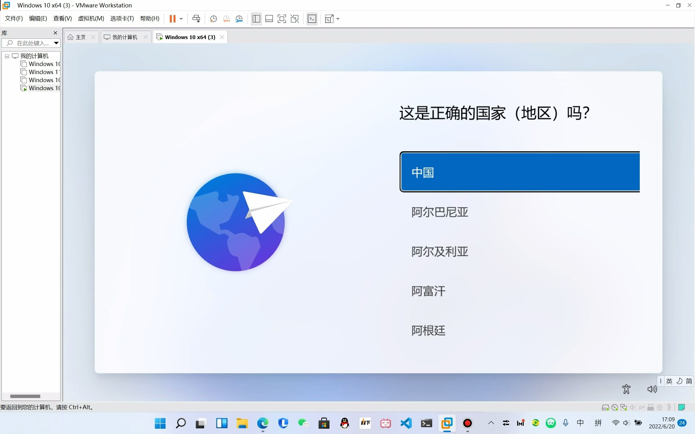Open the microphone icon in the system tray
Screen dimensions: 695x434
pyautogui.click(x=566, y=423)
